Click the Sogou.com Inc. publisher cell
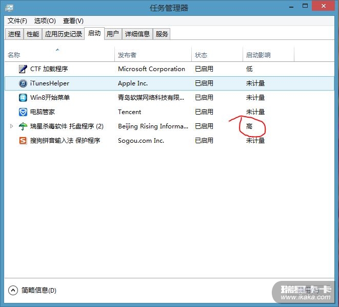Viewport: 339px width, 307px height. [x=141, y=141]
